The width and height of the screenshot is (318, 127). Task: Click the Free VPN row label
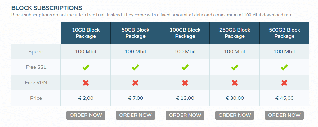pyautogui.click(x=36, y=83)
